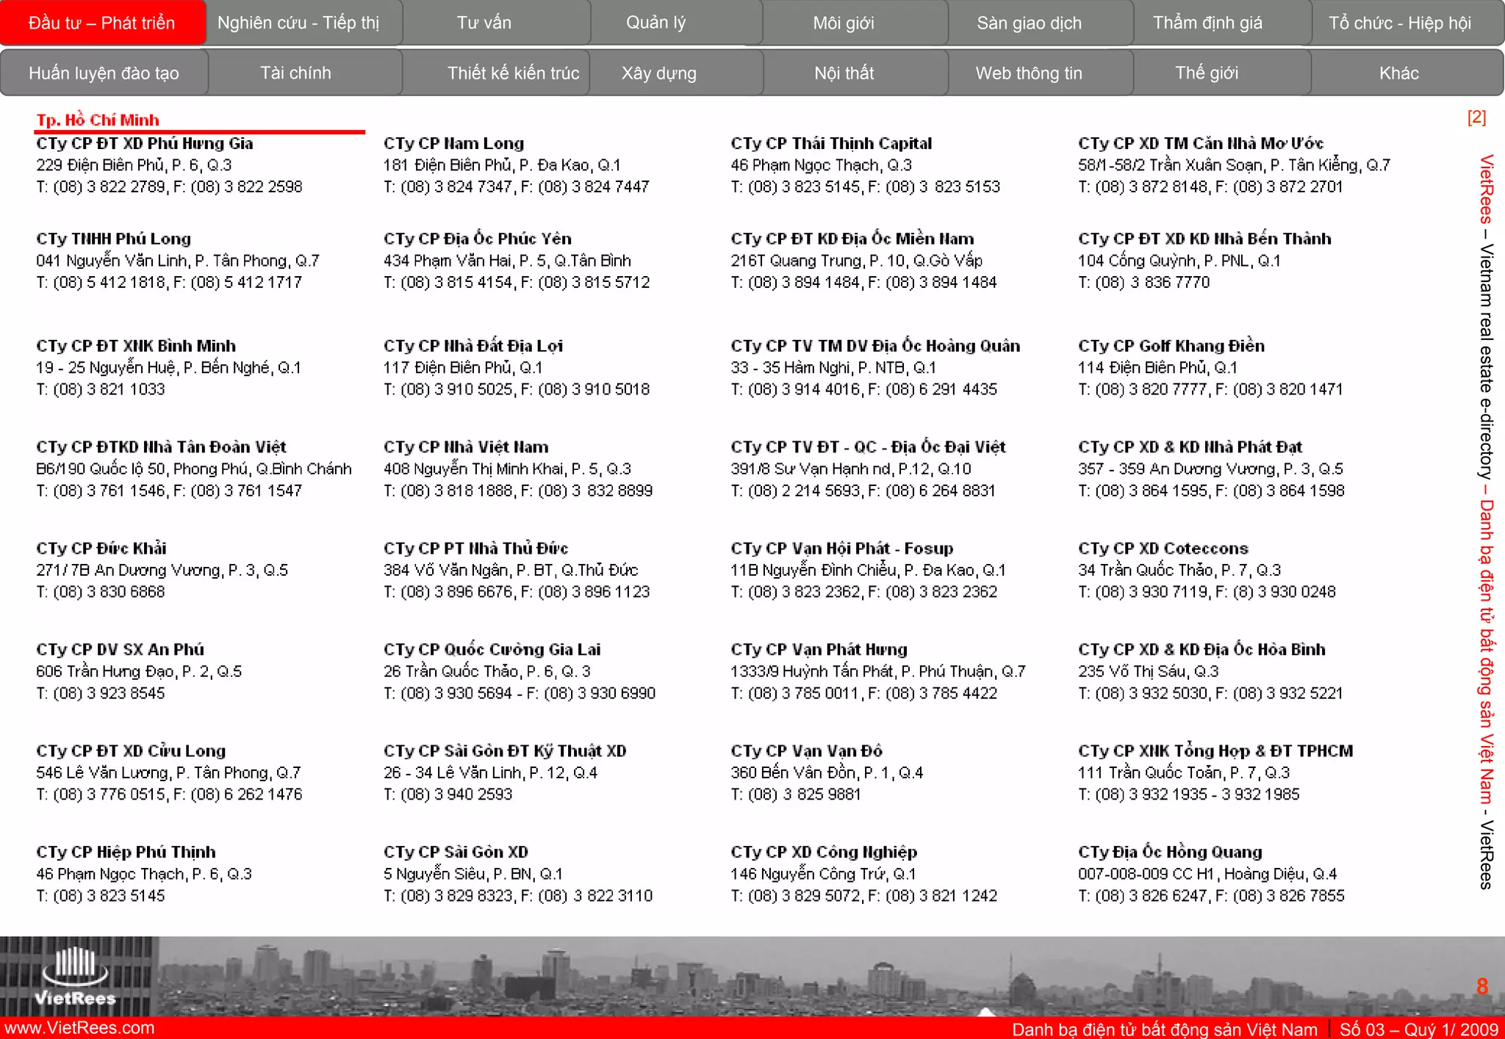
Task: Select CTy CP DV SX An Phú
Action: (x=121, y=650)
